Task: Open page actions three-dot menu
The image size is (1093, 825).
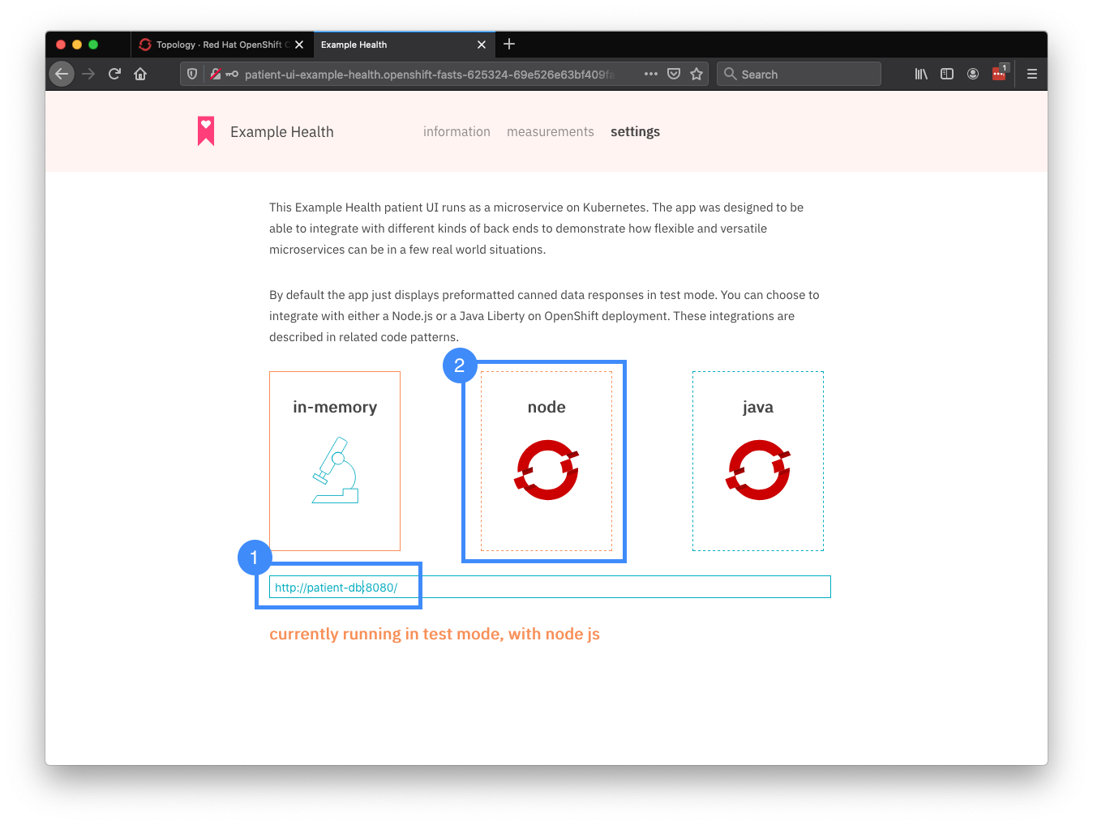Action: tap(651, 74)
